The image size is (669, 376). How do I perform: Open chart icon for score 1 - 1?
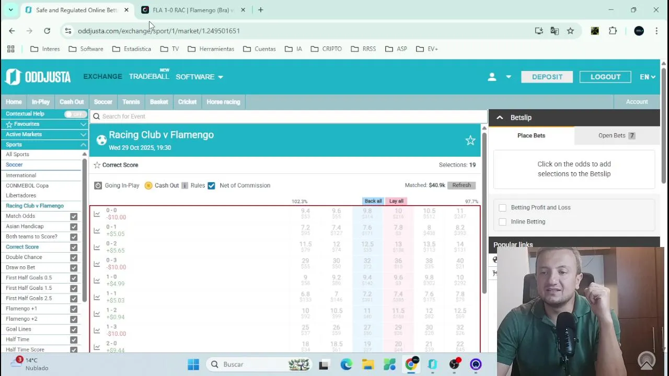pyautogui.click(x=97, y=297)
